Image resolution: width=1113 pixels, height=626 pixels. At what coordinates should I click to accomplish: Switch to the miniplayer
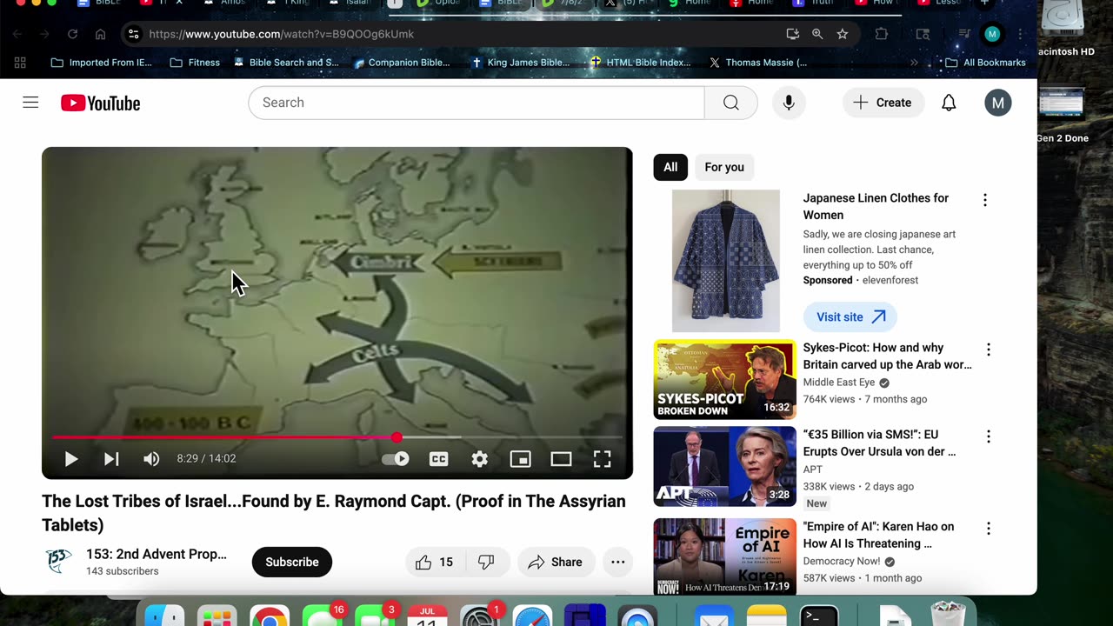[x=520, y=459]
